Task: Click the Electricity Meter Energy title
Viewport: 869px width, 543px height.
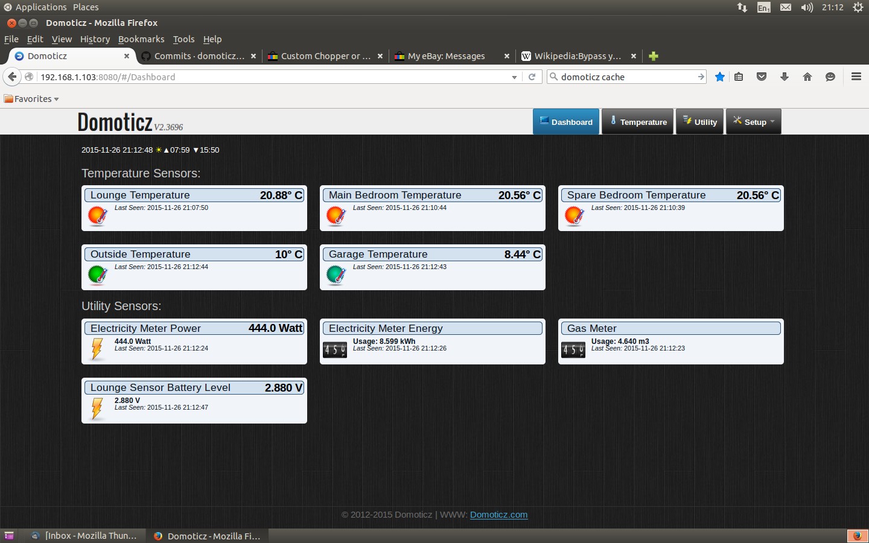Action: tap(386, 328)
